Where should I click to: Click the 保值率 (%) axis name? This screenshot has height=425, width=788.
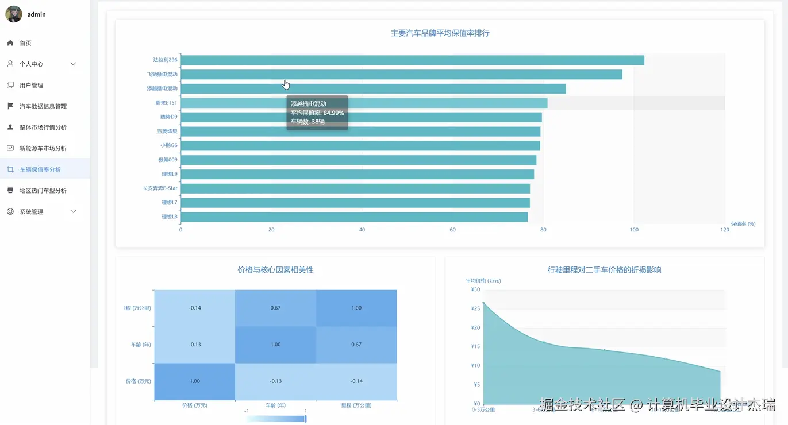point(743,224)
